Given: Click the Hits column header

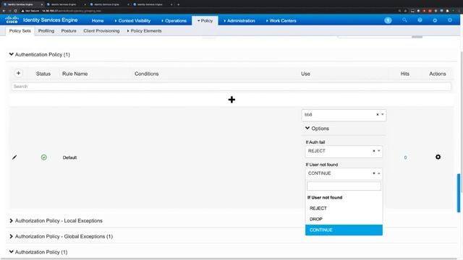Looking at the screenshot, I should 405,74.
